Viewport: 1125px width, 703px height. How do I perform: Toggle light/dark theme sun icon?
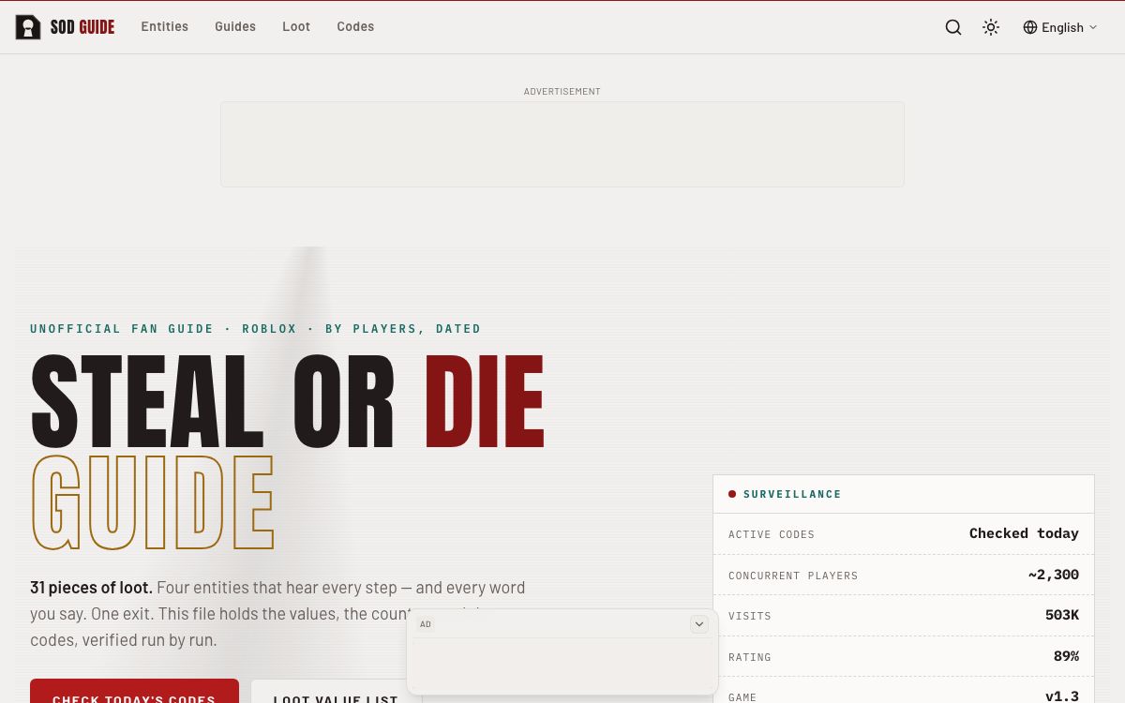pos(991,27)
